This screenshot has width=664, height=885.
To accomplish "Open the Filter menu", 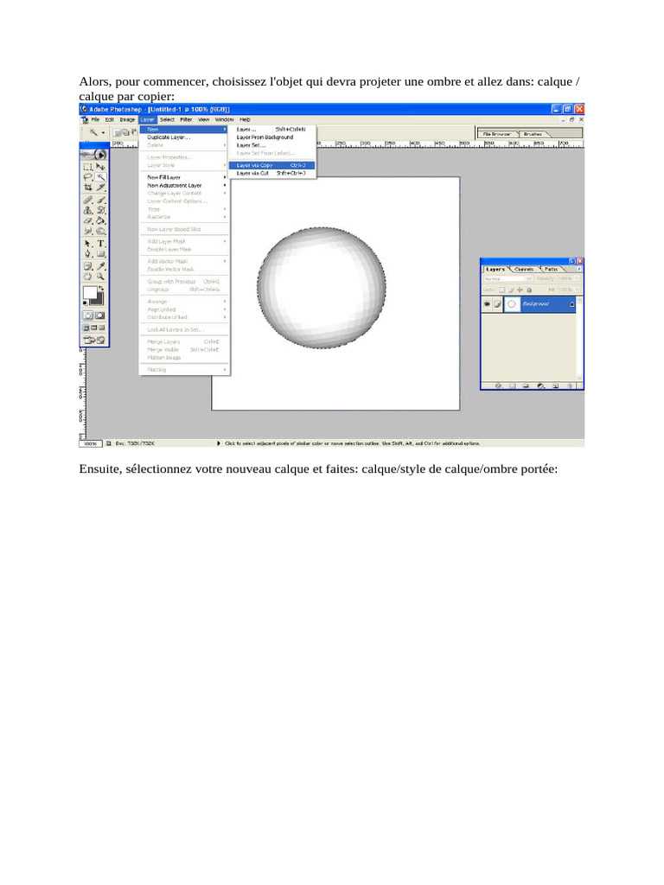I will click(x=186, y=119).
